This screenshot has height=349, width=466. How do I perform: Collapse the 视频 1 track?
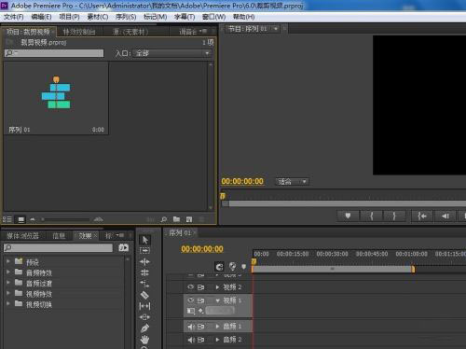(x=217, y=300)
